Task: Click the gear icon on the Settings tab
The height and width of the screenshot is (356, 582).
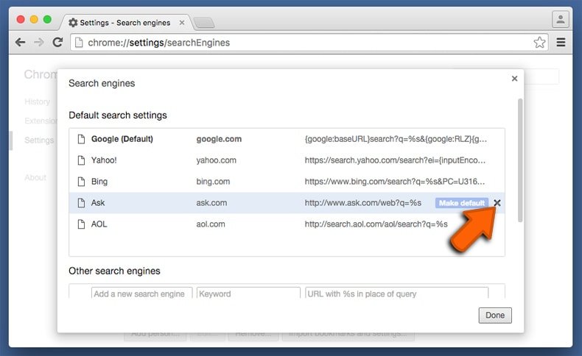Action: 73,23
